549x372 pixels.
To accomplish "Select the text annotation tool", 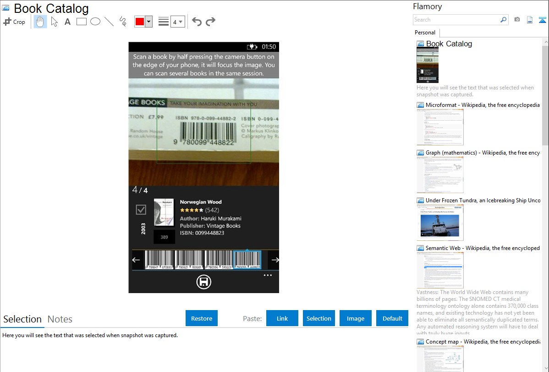I will click(x=67, y=22).
